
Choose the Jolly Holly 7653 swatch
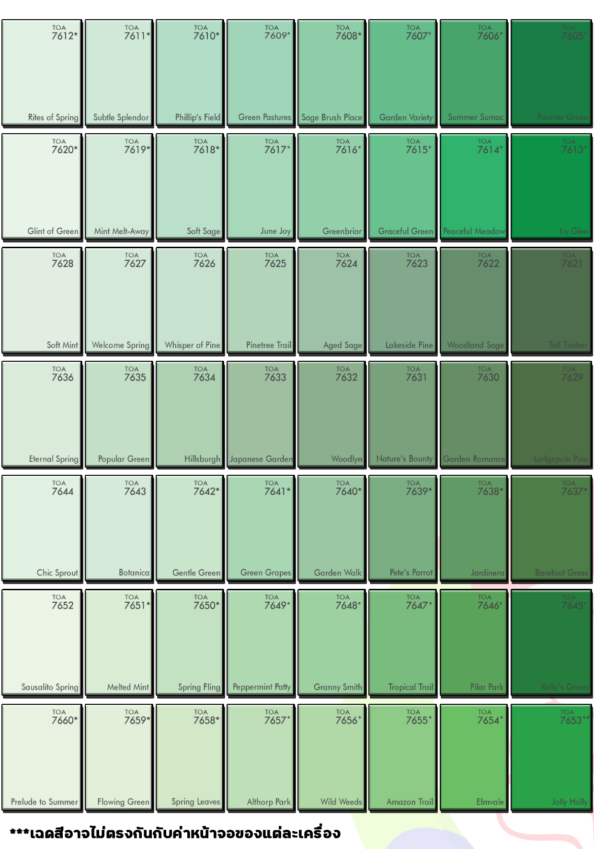pyautogui.click(x=551, y=757)
